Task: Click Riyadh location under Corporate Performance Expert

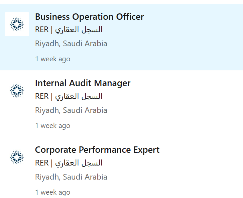Action: point(71,177)
